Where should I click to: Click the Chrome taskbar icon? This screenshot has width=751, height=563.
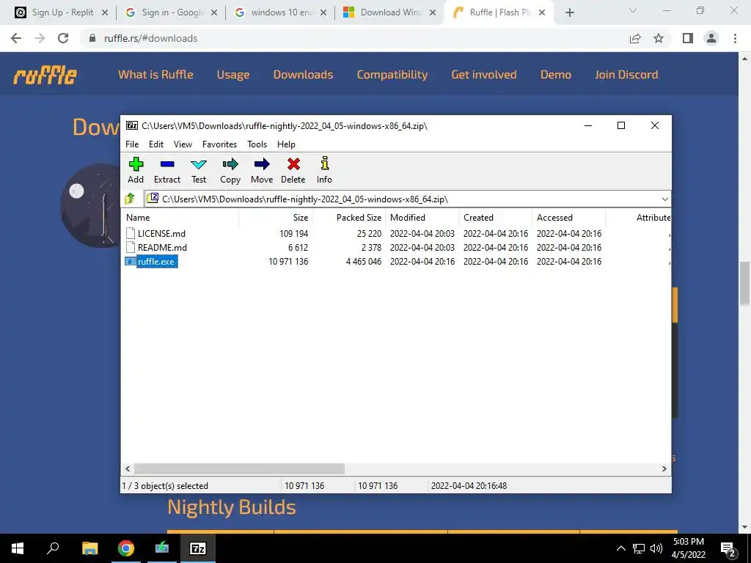[126, 548]
